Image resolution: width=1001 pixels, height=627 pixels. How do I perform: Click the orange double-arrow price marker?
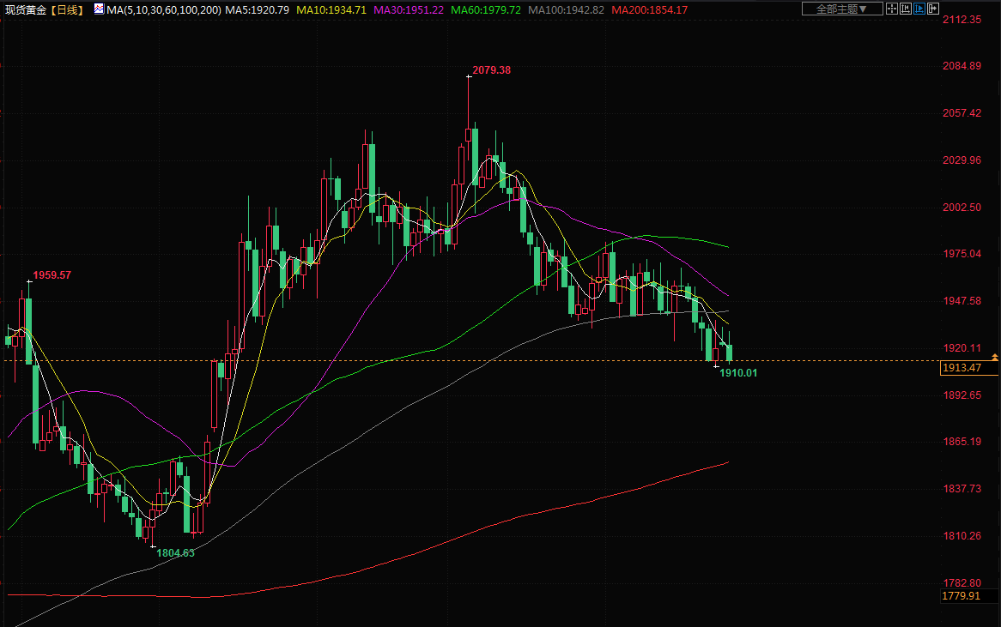coord(994,356)
